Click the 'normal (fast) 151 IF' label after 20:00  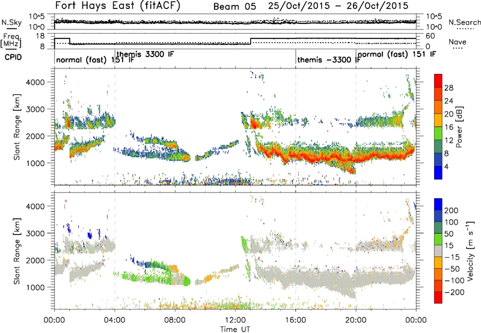tap(397, 55)
